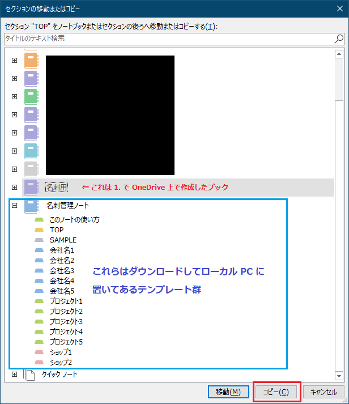Select the 名刺用 notebook

click(x=57, y=188)
